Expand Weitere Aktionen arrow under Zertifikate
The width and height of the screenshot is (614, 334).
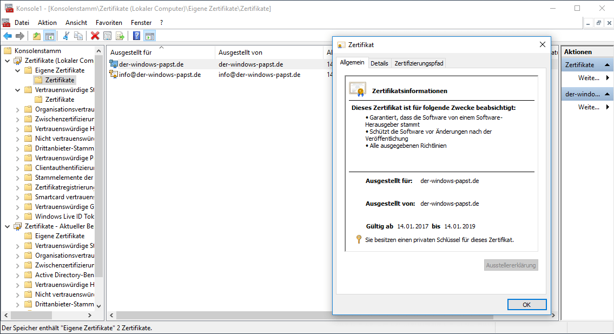608,78
